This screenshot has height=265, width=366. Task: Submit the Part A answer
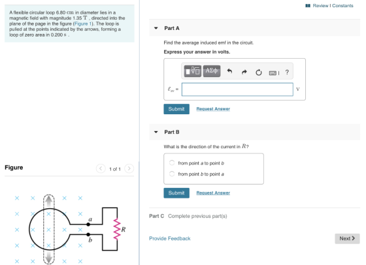[176, 109]
